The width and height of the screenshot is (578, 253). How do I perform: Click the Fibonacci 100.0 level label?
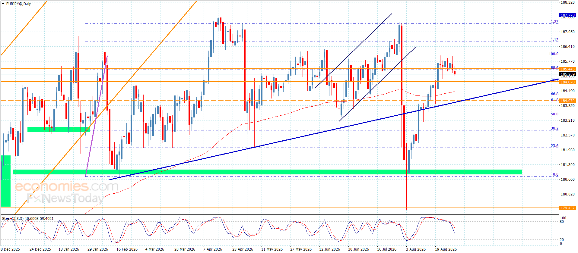[553, 54]
